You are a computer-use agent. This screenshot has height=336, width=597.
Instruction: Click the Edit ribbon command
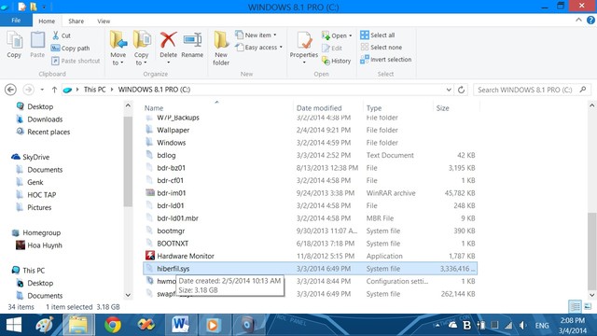pyautogui.click(x=332, y=48)
